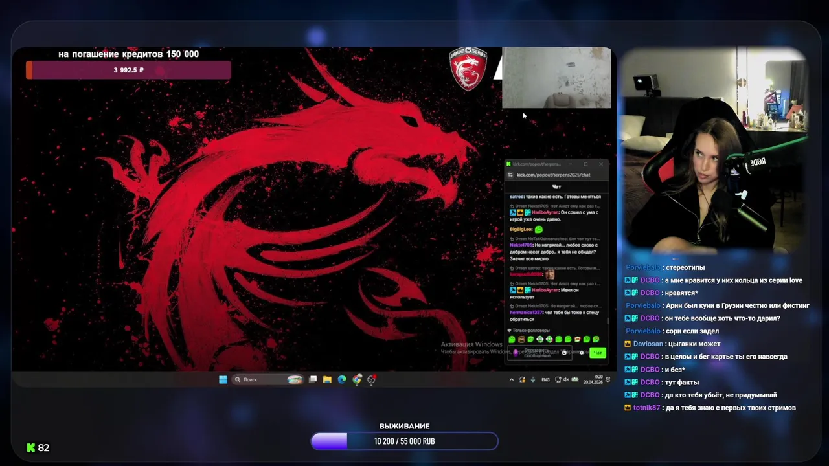Viewport: 829px width, 466px height.
Task: Click the purple Nekto1705 username in popout chat
Action: (x=521, y=245)
